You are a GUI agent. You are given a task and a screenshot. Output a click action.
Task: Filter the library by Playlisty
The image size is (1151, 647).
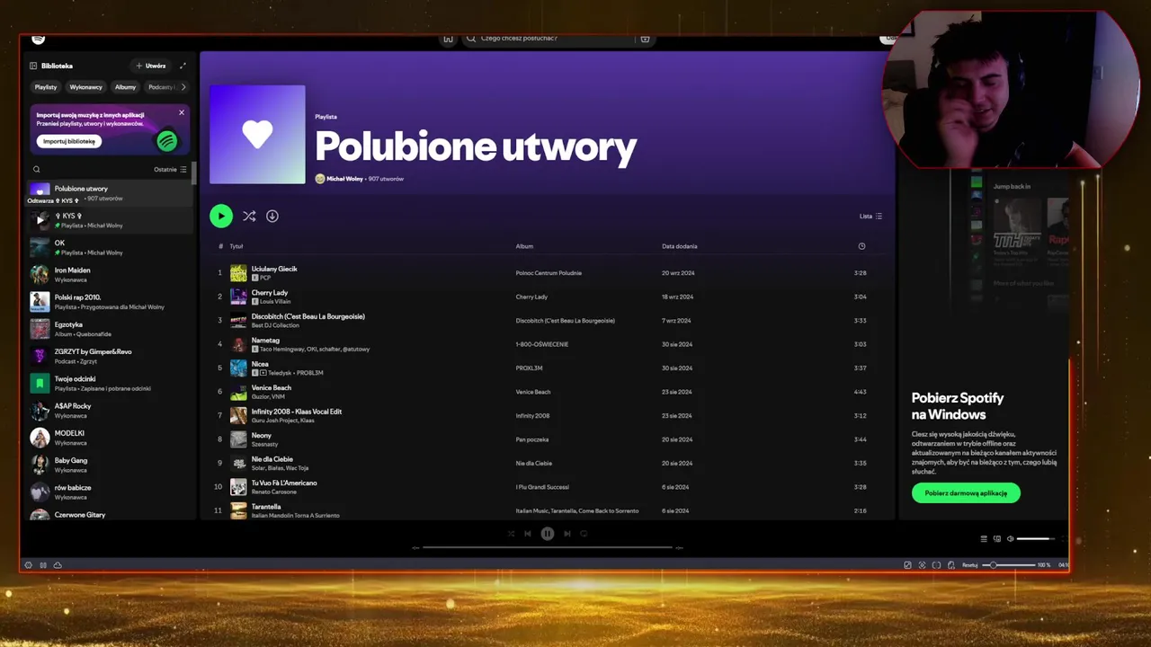(x=46, y=87)
